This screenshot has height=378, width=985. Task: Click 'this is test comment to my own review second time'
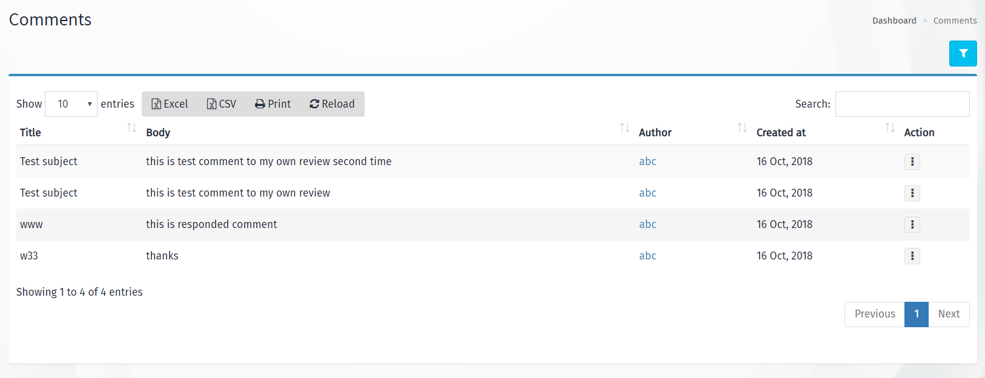point(268,161)
